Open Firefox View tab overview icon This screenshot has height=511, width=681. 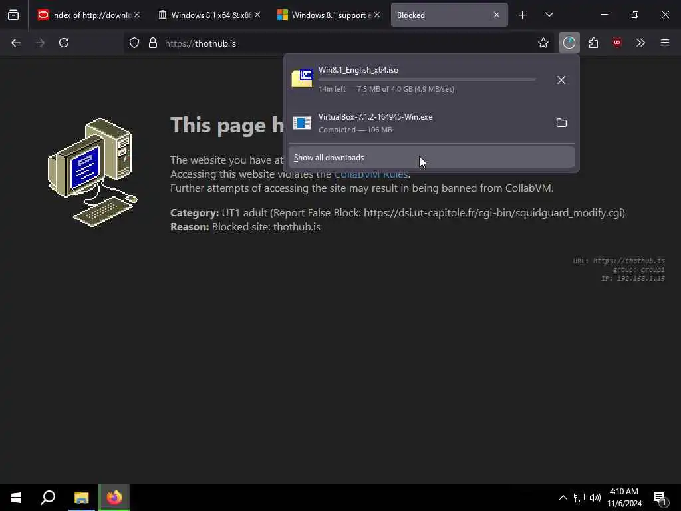coord(13,15)
